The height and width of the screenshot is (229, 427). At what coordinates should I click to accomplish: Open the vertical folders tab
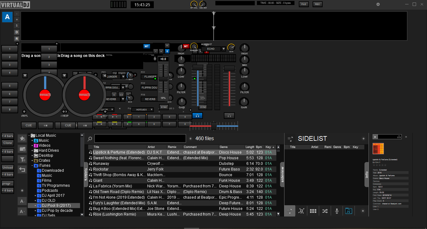tap(86, 174)
